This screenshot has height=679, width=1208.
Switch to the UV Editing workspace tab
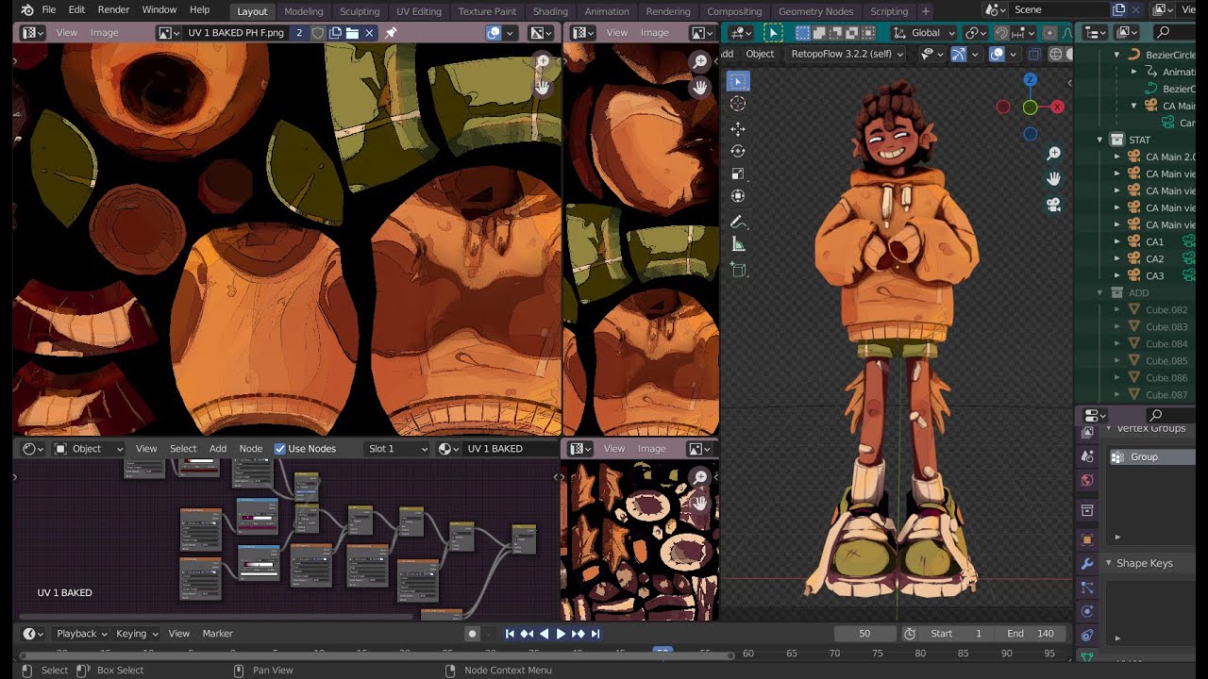pos(419,11)
